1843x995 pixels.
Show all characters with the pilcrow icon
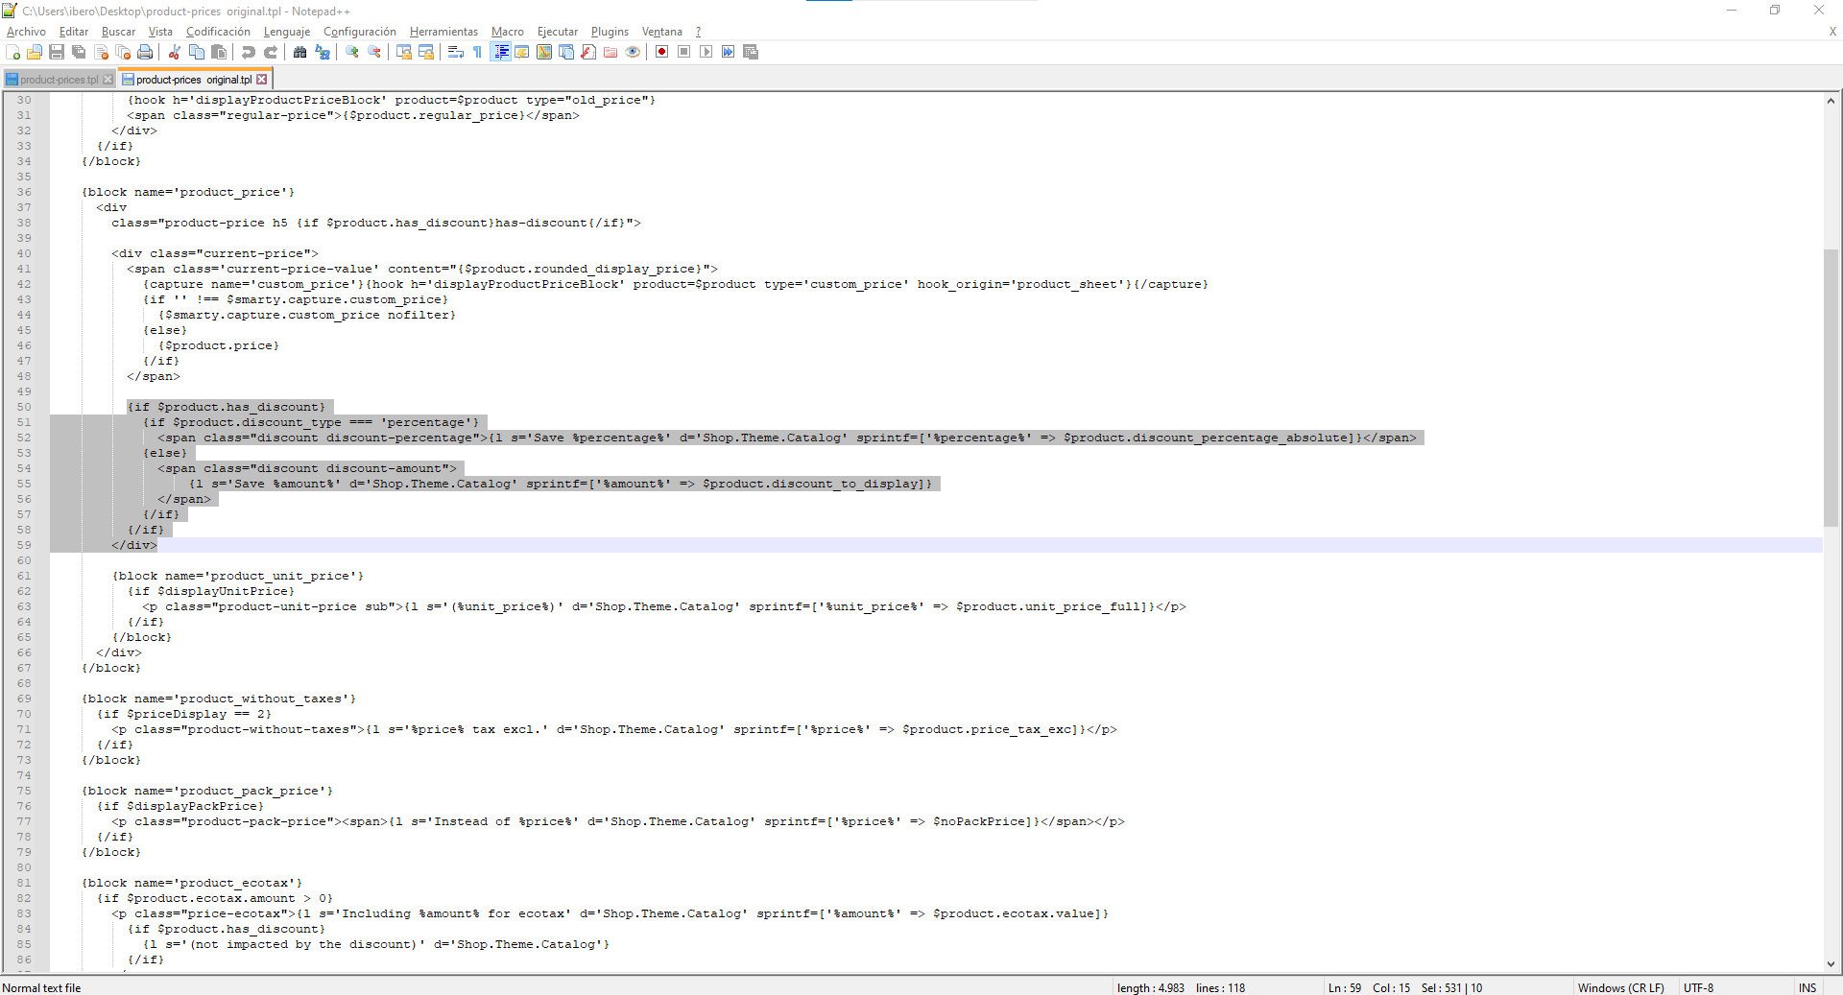pyautogui.click(x=478, y=52)
